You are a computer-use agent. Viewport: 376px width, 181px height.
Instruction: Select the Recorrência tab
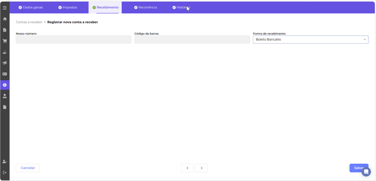pyautogui.click(x=145, y=8)
